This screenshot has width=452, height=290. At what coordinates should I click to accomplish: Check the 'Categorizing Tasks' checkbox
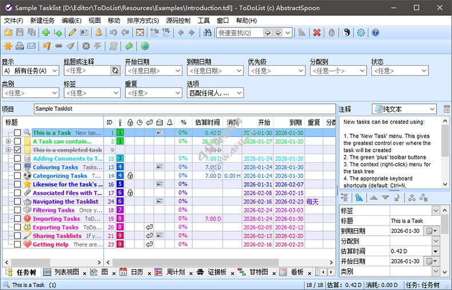pos(18,175)
